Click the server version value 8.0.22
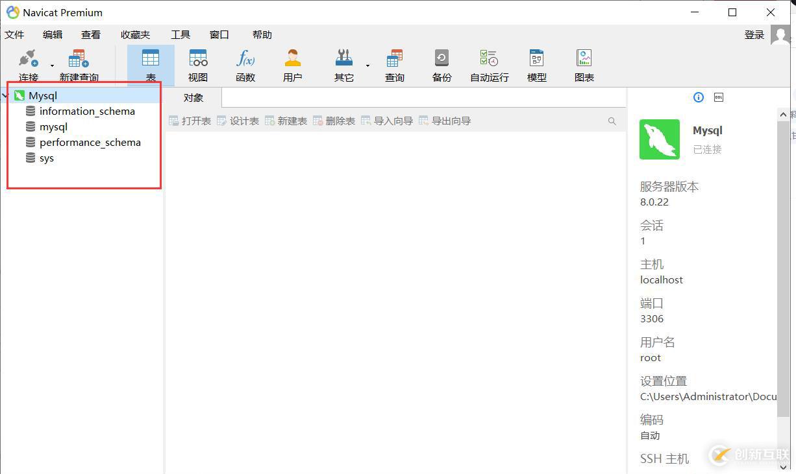Image resolution: width=796 pixels, height=474 pixels. tap(654, 202)
